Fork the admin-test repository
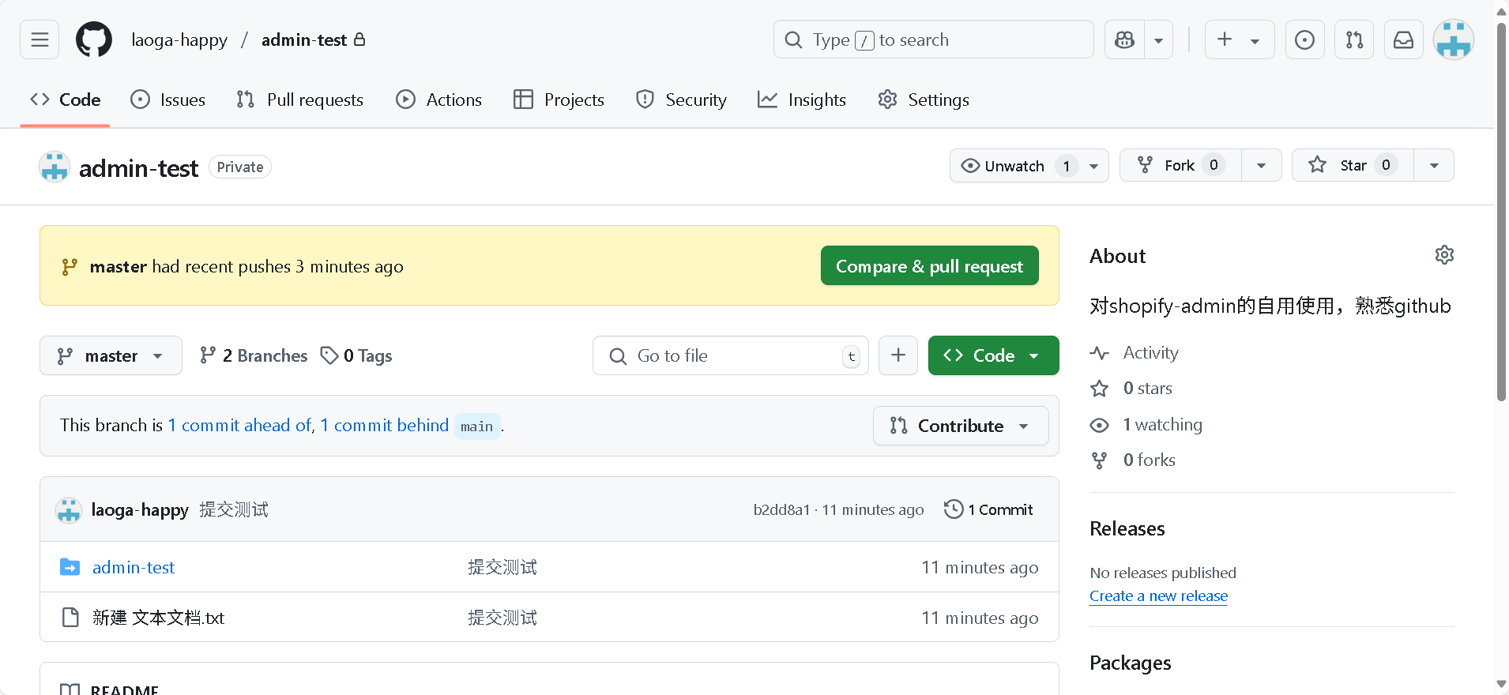Screen dimensions: 1509x695 [x=1180, y=165]
